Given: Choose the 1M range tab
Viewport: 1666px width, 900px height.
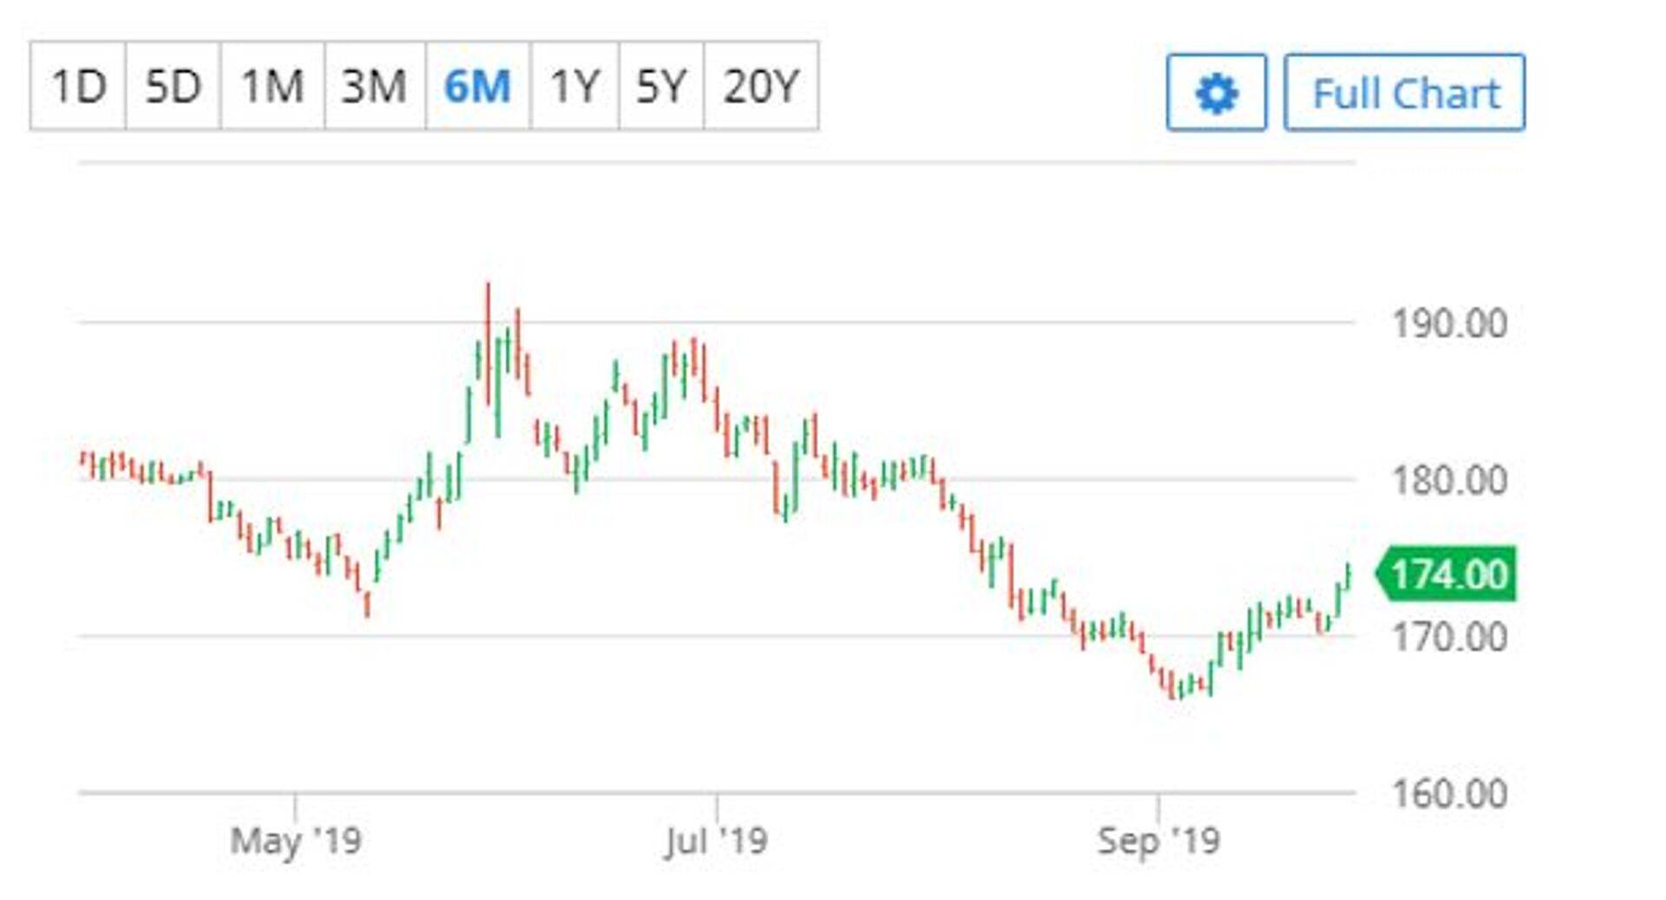Looking at the screenshot, I should tap(272, 86).
